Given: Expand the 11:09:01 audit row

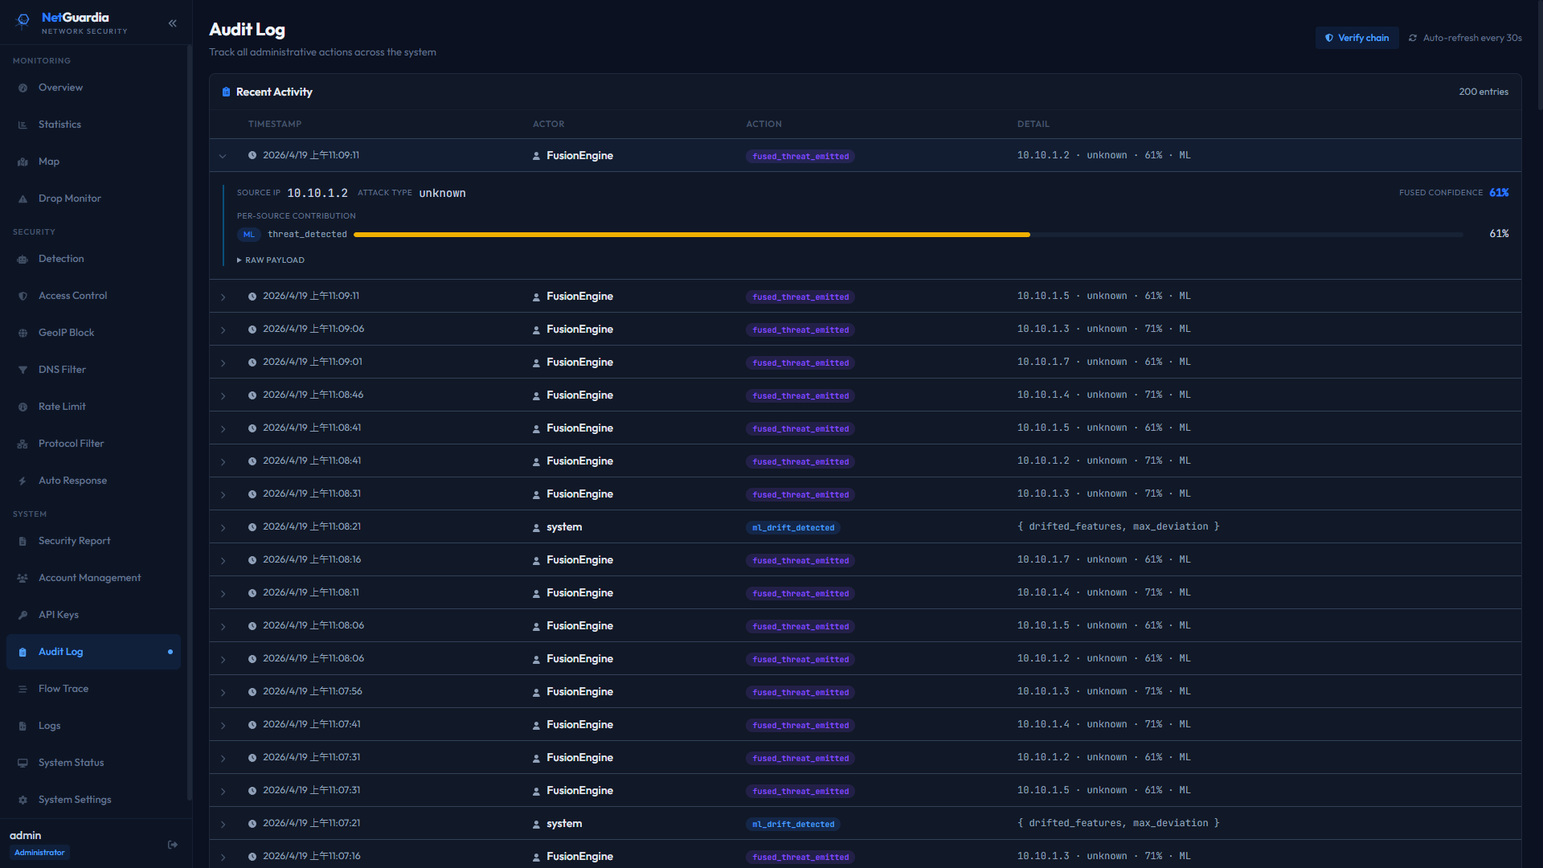Looking at the screenshot, I should 223,363.
